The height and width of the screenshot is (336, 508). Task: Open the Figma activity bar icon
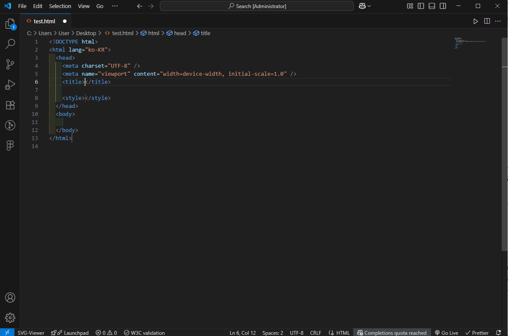pos(10,146)
